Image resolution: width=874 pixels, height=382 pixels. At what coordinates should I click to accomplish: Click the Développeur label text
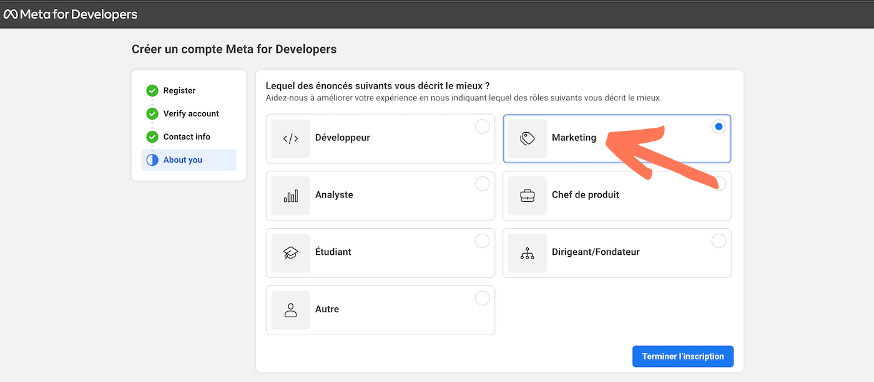[x=342, y=138]
